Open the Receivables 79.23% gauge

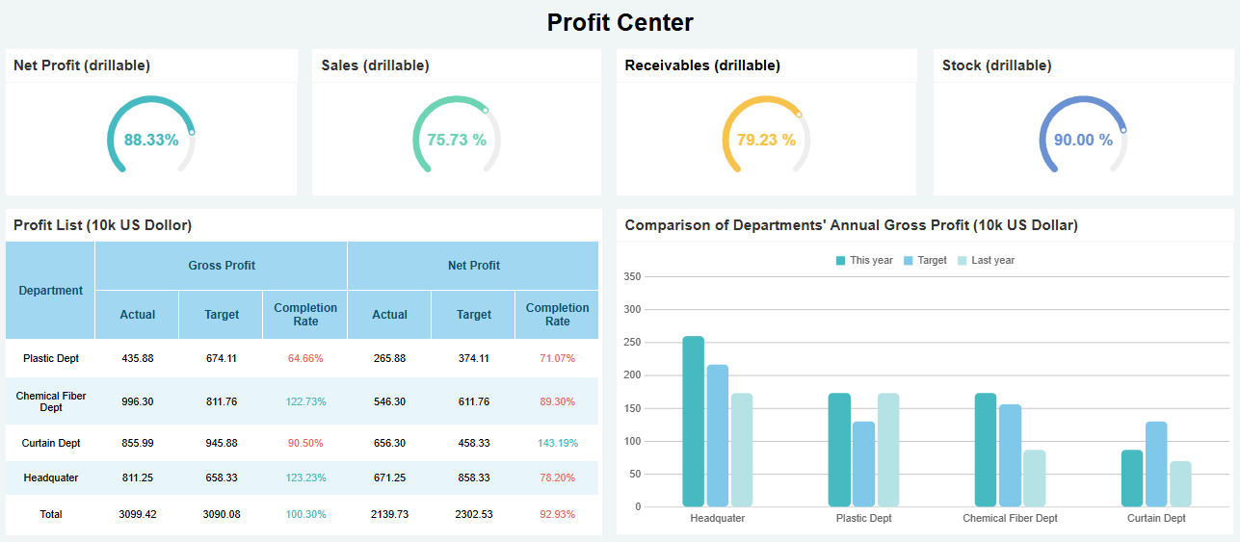(x=766, y=140)
